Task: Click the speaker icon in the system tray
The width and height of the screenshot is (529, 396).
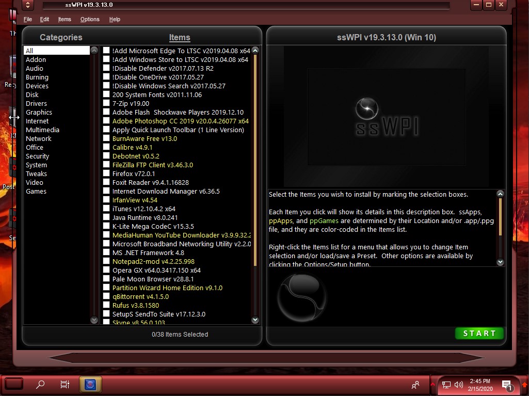Action: [x=459, y=385]
